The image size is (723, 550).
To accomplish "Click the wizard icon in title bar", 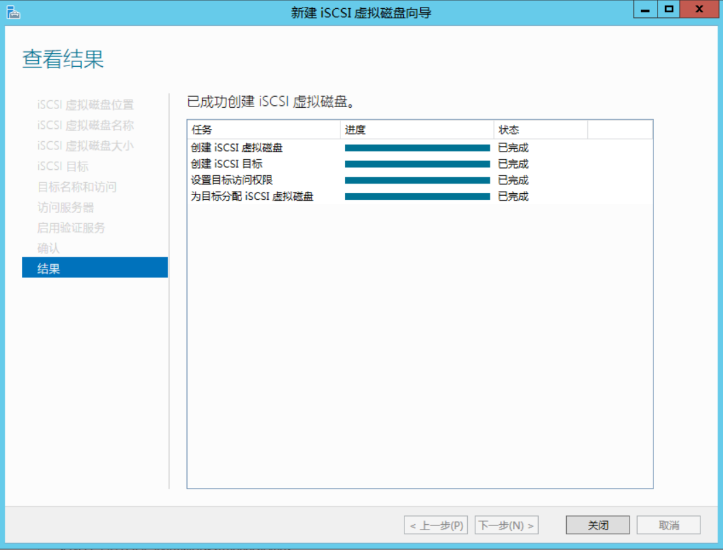I will 14,12.
